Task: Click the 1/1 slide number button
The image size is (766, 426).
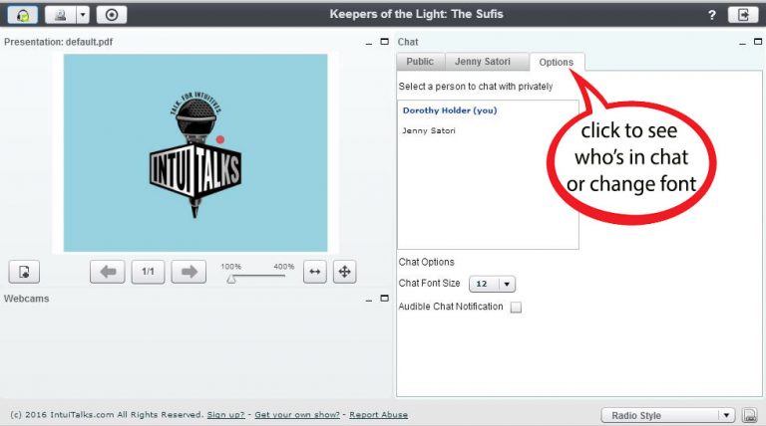Action: coord(148,272)
